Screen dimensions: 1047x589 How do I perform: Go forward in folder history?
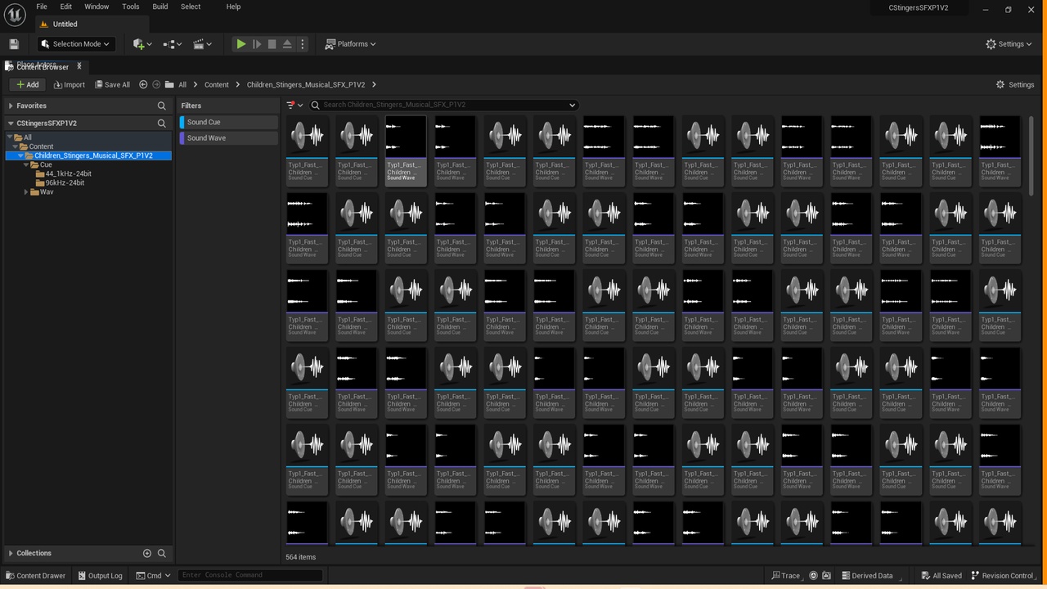(x=156, y=84)
